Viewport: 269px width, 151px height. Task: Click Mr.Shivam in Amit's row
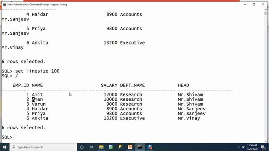point(190,94)
